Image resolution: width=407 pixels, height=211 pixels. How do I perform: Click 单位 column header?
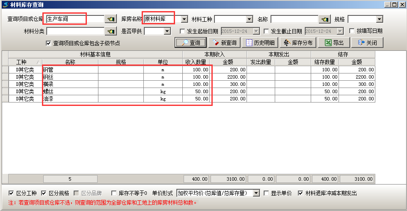(x=163, y=62)
